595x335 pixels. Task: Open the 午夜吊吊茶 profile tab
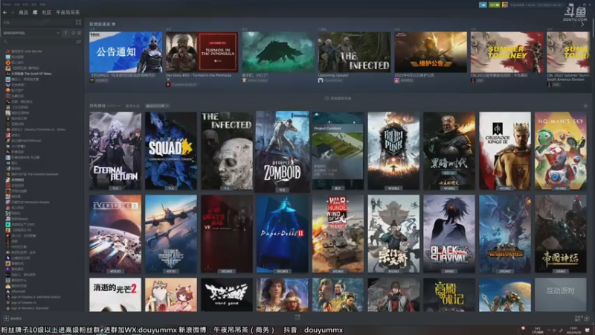(68, 13)
